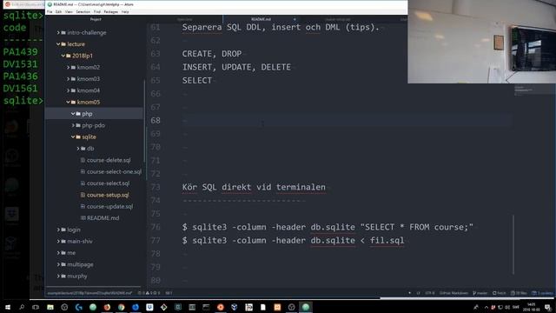Place cursor on line 68 in editor
This screenshot has height=313, width=556.
click(x=347, y=121)
